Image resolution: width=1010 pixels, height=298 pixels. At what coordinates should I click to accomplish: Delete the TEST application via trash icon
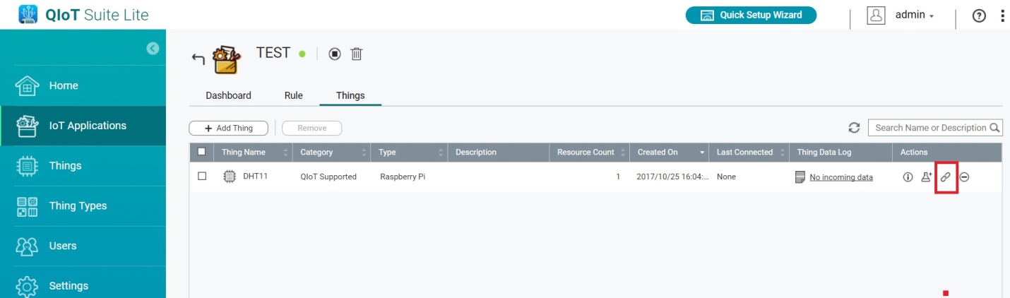(x=357, y=54)
